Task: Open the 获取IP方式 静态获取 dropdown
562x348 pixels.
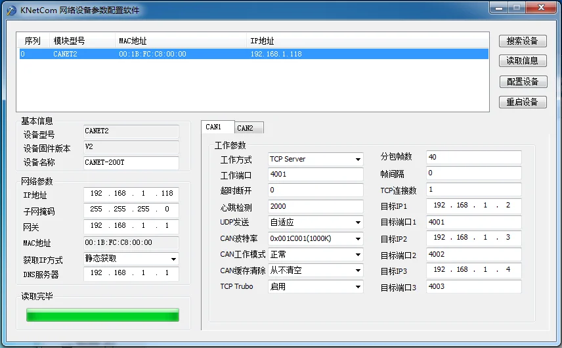Action: 131,259
